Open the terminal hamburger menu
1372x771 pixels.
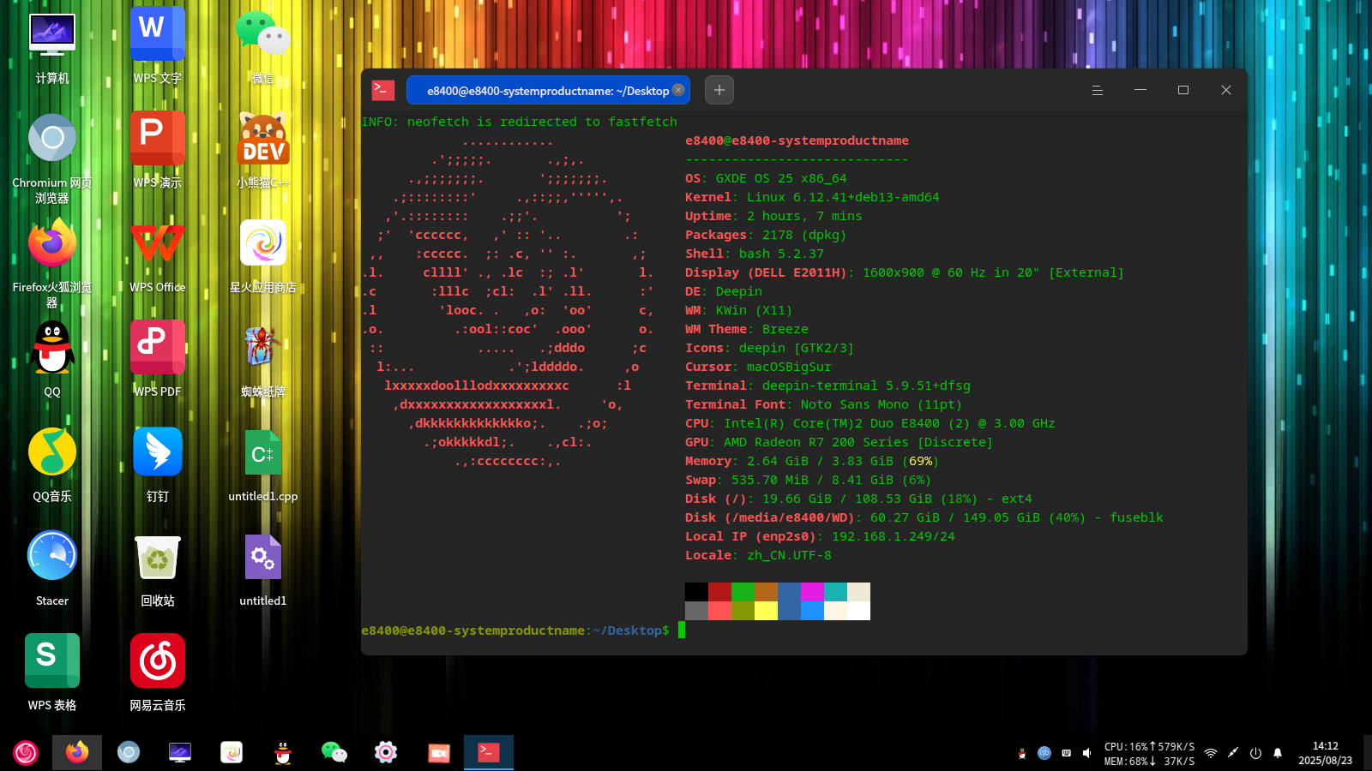1097,90
